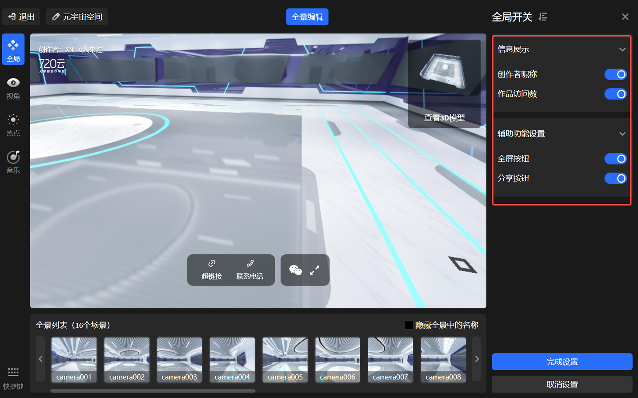Viewport: 638px width, 398px height.
Task: Switch to the 全景编辑 tab
Action: pyautogui.click(x=307, y=17)
